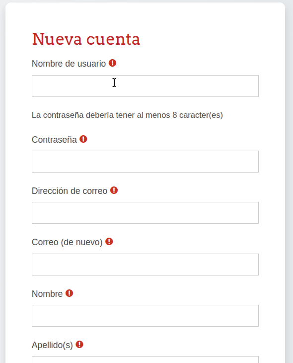
Task: Click the Dirección de correo label
Action: coord(70,191)
